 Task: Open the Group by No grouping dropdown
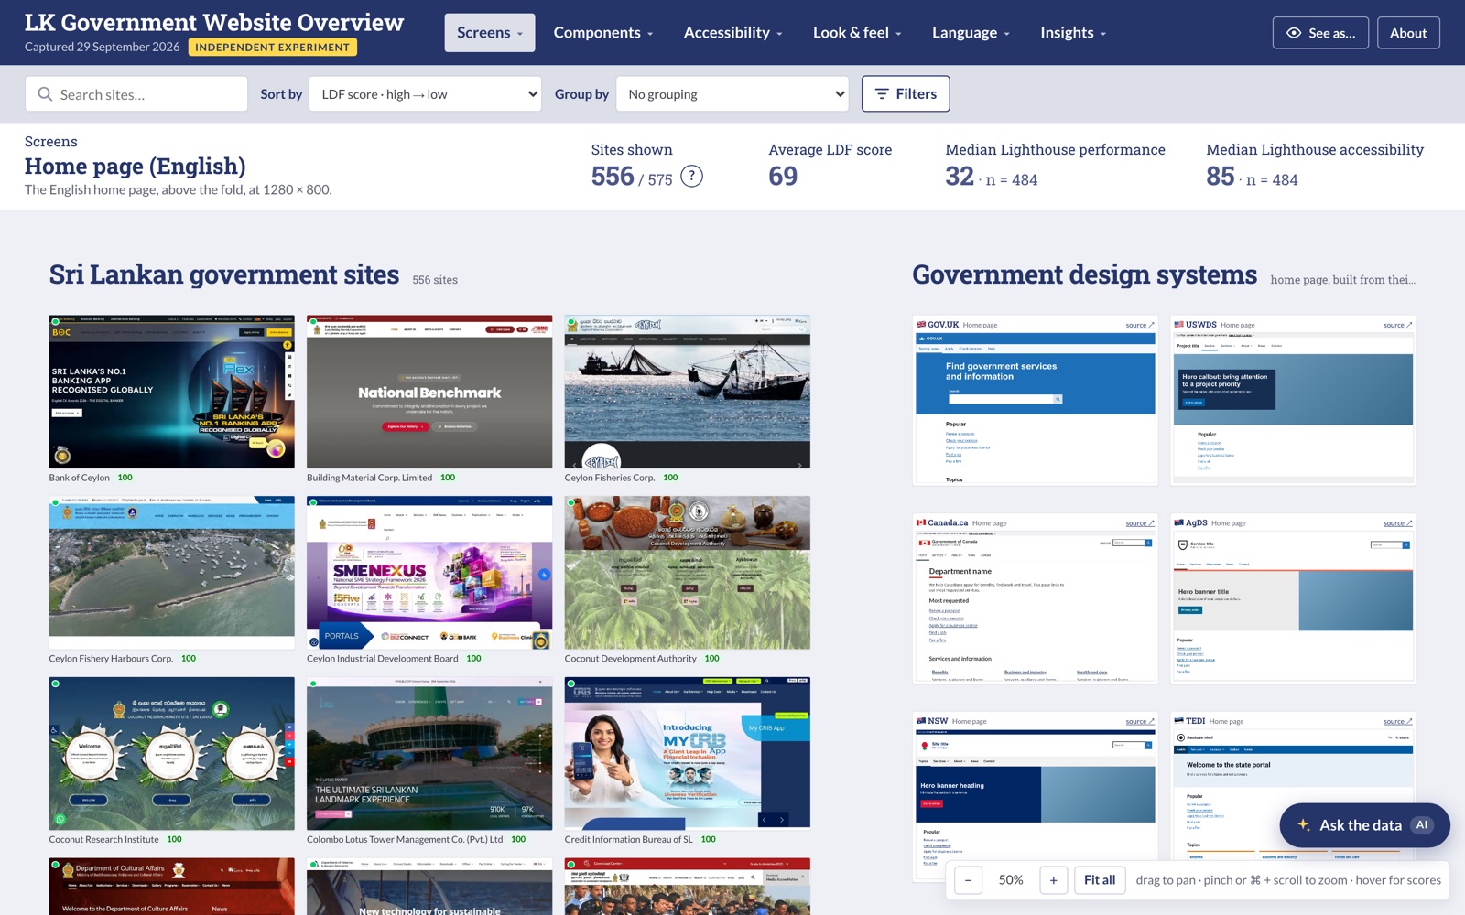732,94
